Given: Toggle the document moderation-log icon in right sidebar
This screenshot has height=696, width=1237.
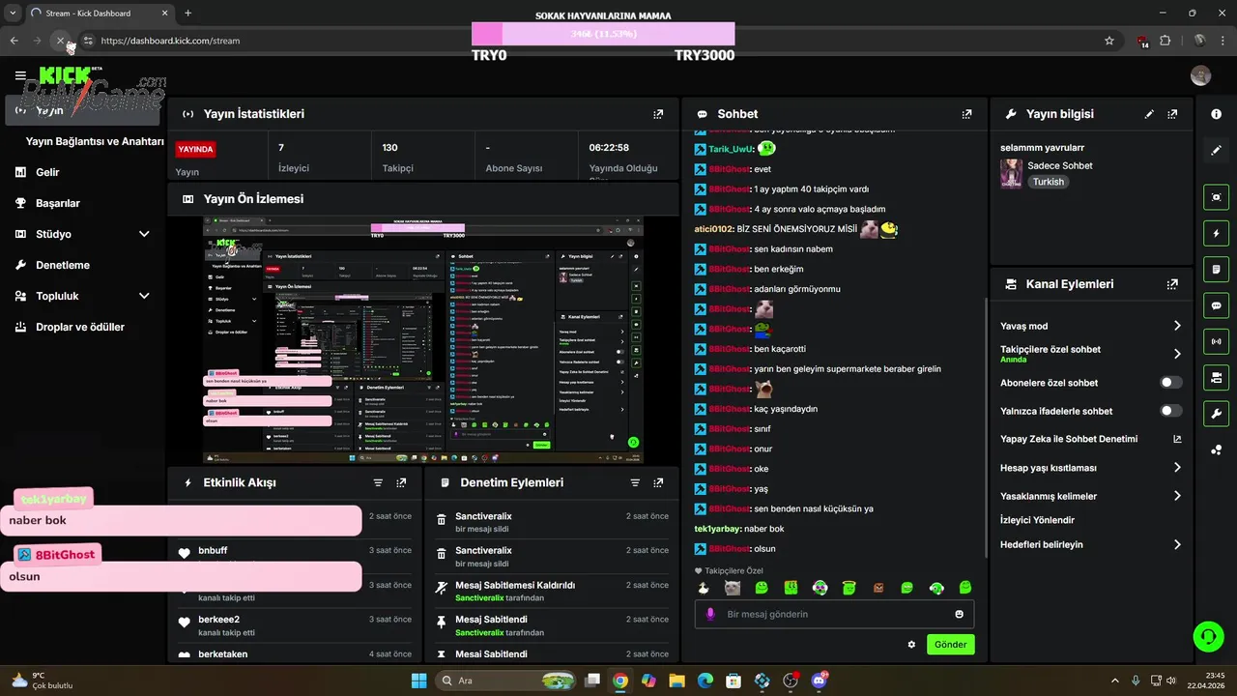Looking at the screenshot, I should (x=1216, y=269).
